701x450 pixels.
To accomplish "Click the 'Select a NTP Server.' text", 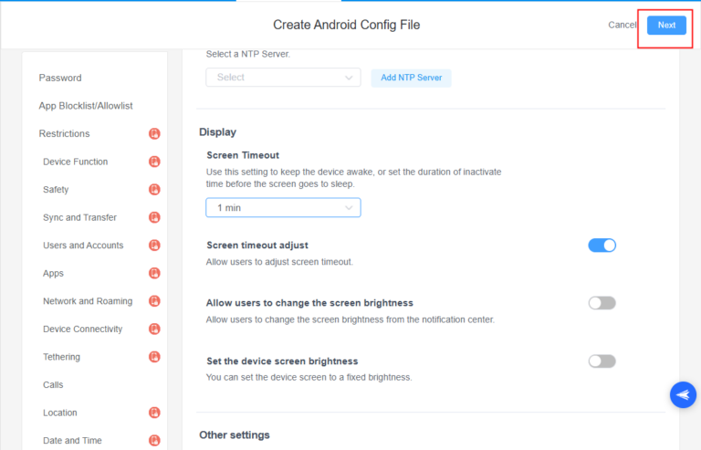I will click(x=248, y=54).
